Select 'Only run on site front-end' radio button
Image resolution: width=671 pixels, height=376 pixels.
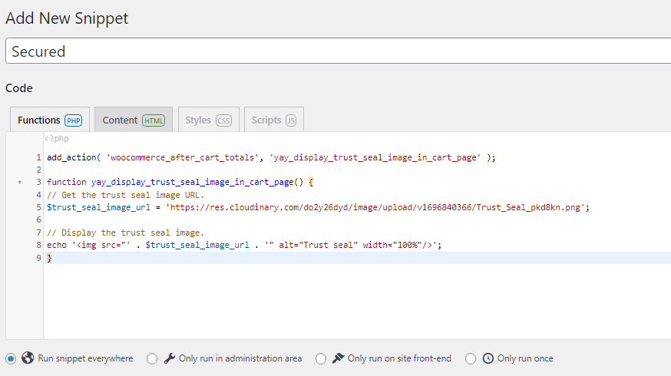(x=321, y=358)
